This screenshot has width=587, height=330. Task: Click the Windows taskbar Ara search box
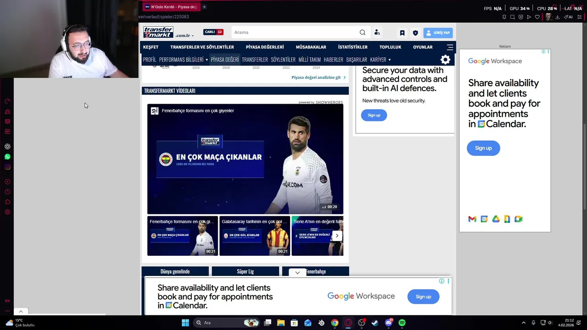tap(227, 323)
